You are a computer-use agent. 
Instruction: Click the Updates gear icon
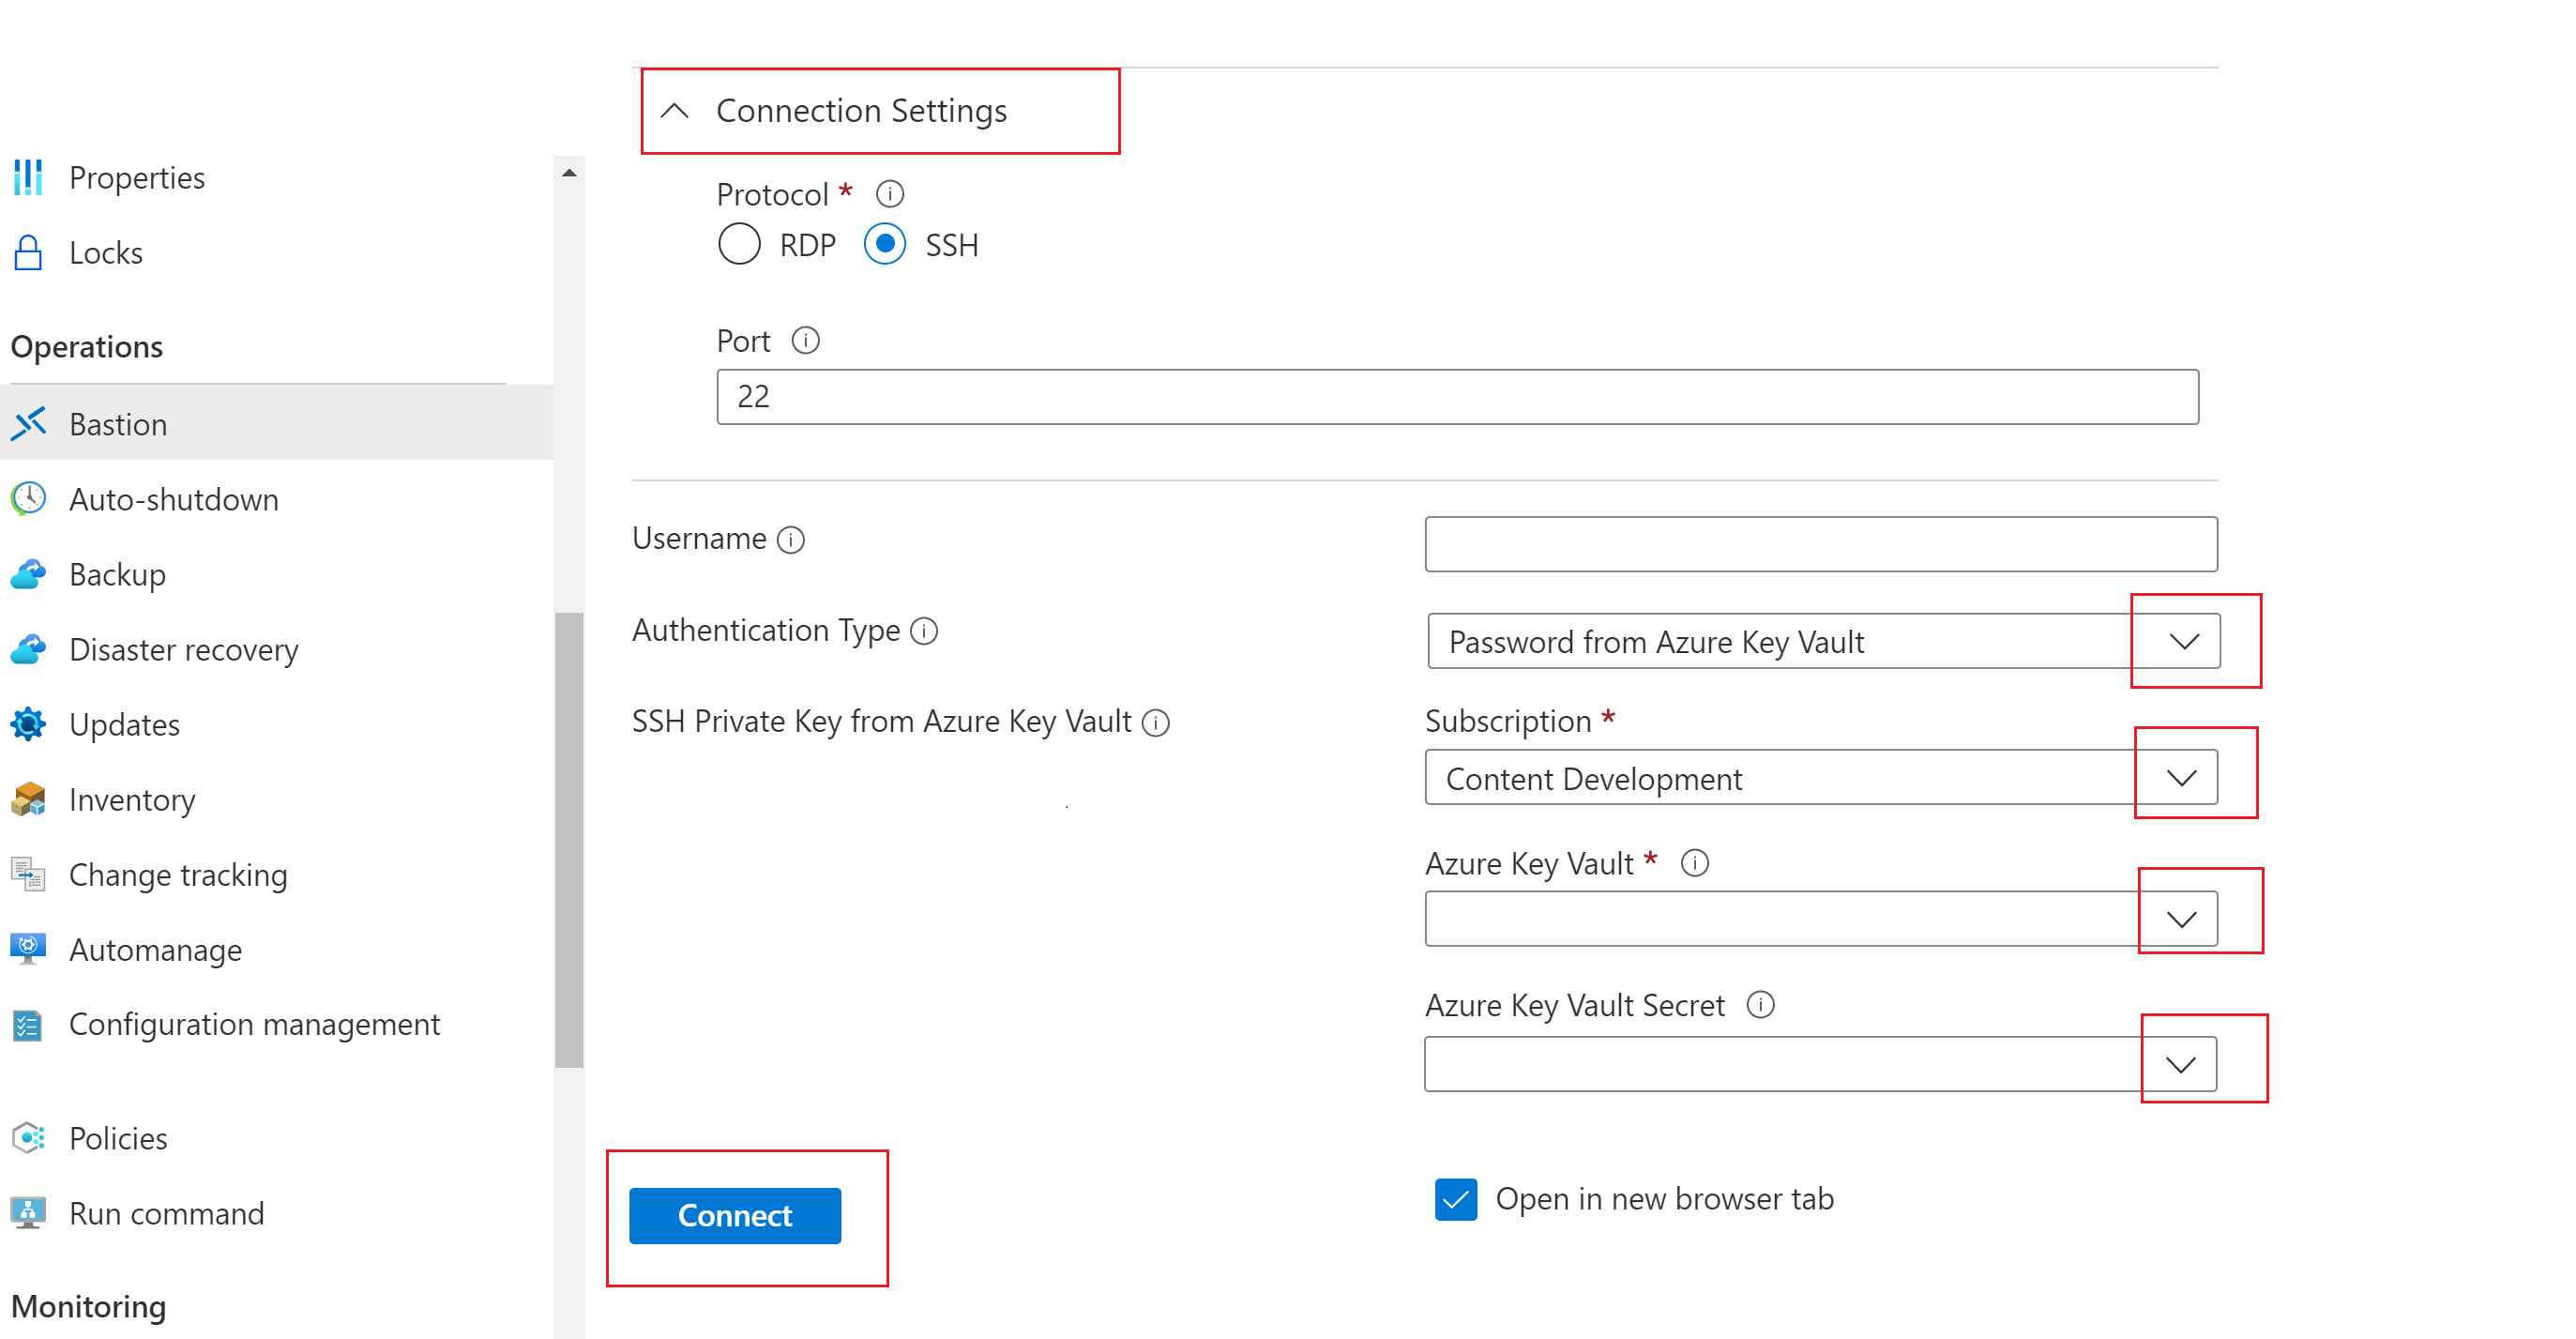click(x=28, y=724)
